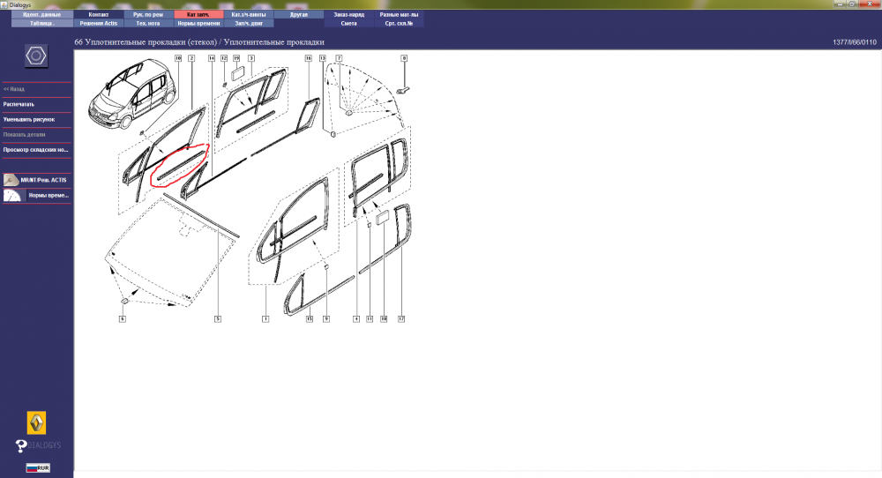882x478 pixels.
Task: Switch to the Контакт tab
Action: pos(99,15)
